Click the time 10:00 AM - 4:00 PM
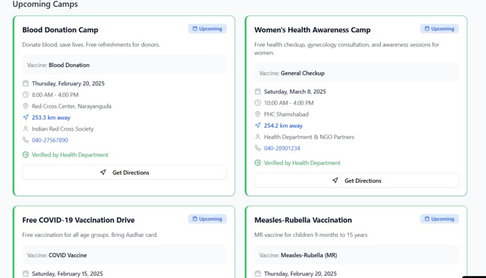This screenshot has height=278, width=486. tap(289, 103)
